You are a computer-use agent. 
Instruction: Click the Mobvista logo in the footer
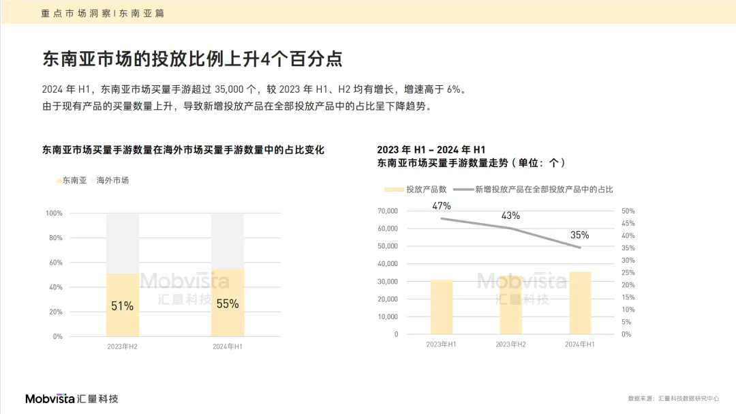pos(72,398)
